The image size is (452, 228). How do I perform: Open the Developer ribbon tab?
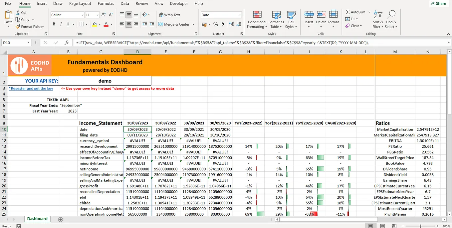179,4
